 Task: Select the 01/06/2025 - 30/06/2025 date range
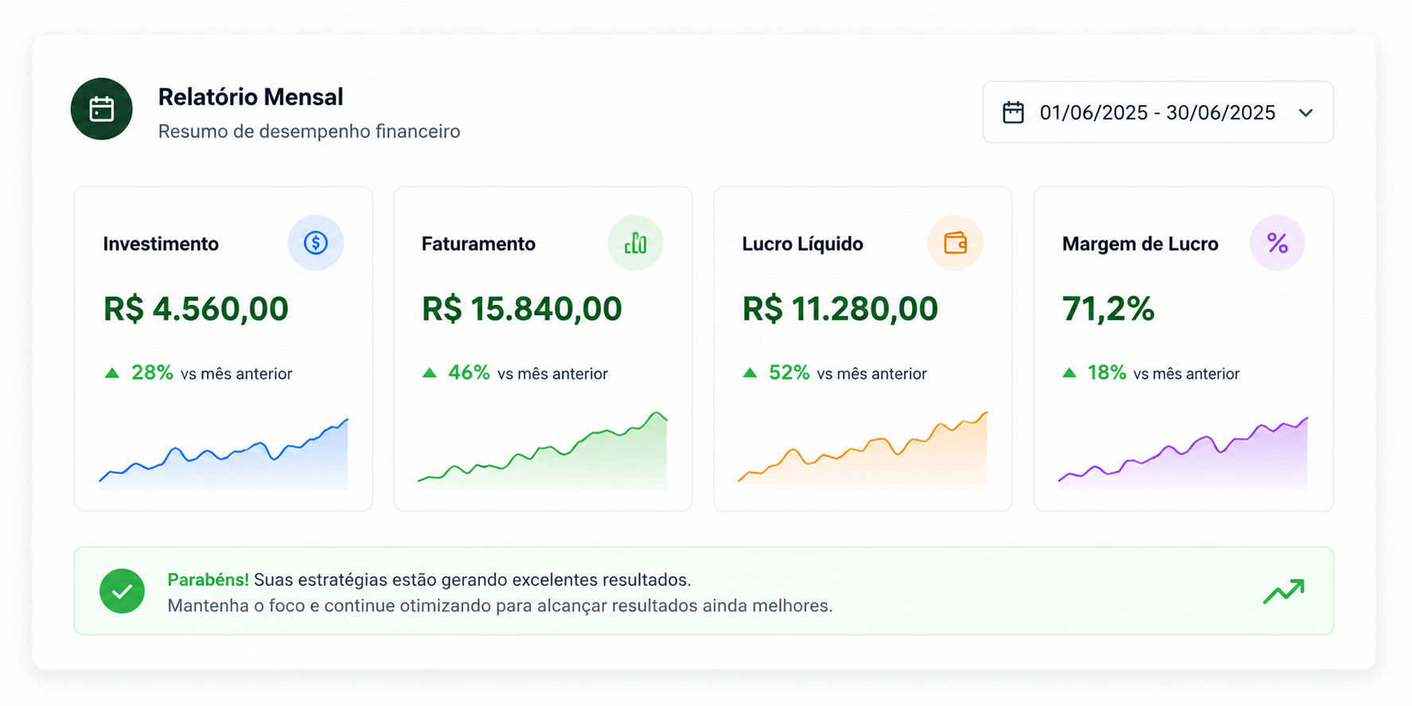[x=1158, y=112]
